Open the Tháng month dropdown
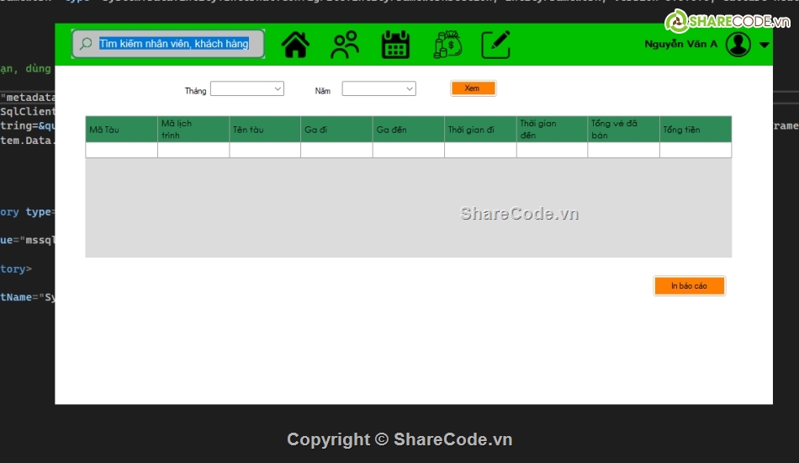Screen dimensions: 799x463 pos(246,88)
